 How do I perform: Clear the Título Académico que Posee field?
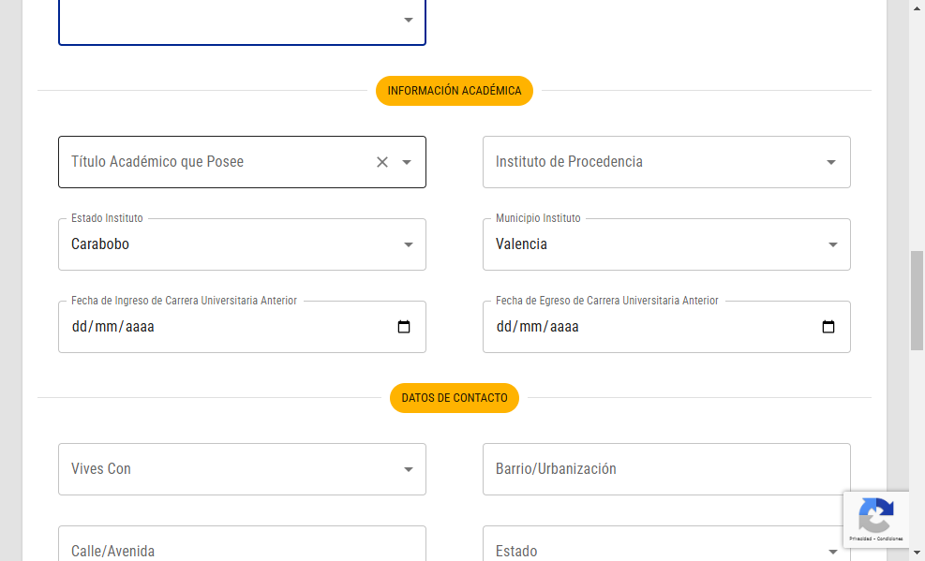[382, 162]
